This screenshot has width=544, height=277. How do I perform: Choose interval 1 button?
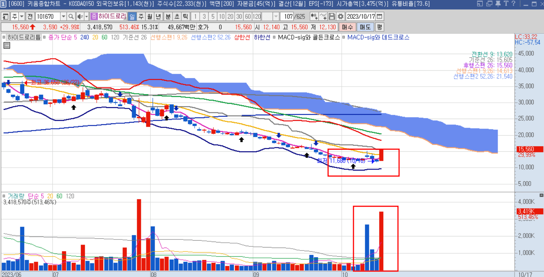pyautogui.click(x=195, y=17)
